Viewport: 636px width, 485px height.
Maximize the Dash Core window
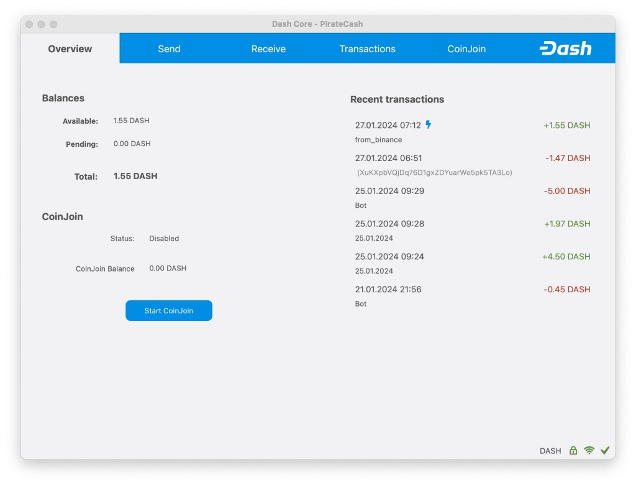point(53,24)
